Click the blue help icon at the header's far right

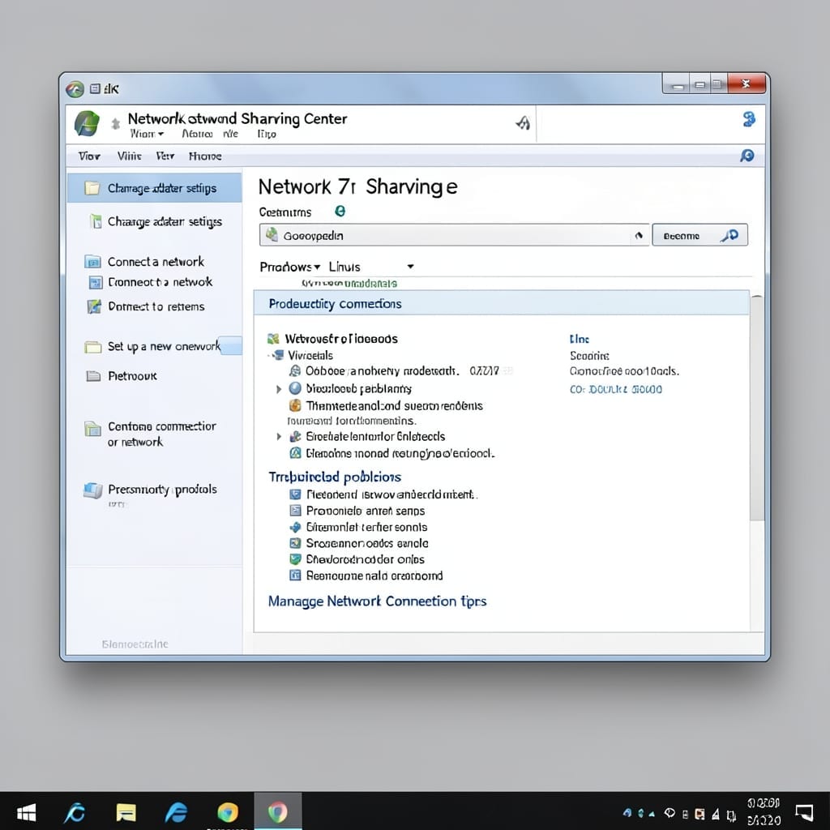[x=748, y=119]
